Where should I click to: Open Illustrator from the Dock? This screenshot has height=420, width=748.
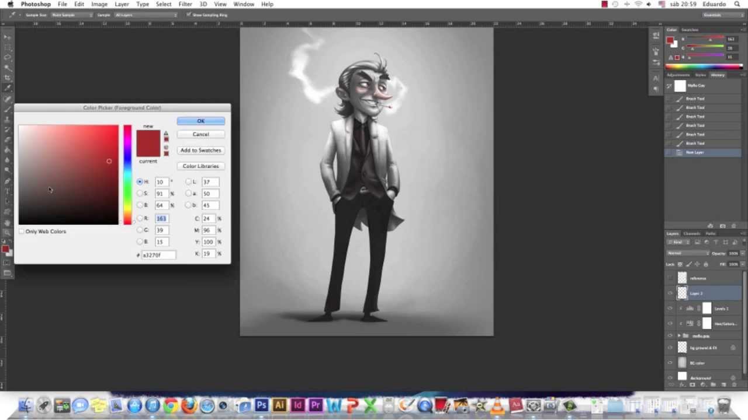pos(279,405)
